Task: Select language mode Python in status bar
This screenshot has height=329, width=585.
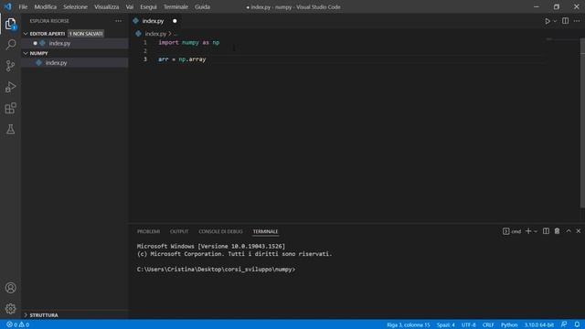Action: click(509, 324)
